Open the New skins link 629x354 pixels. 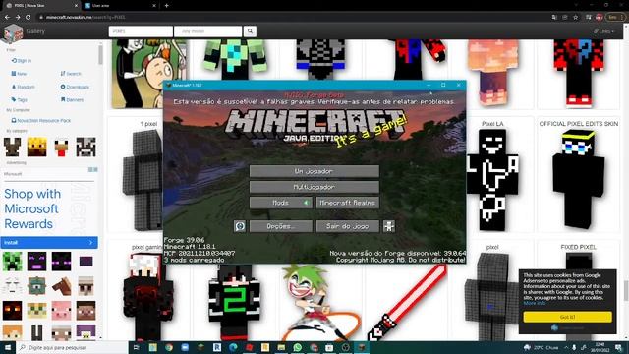19,74
